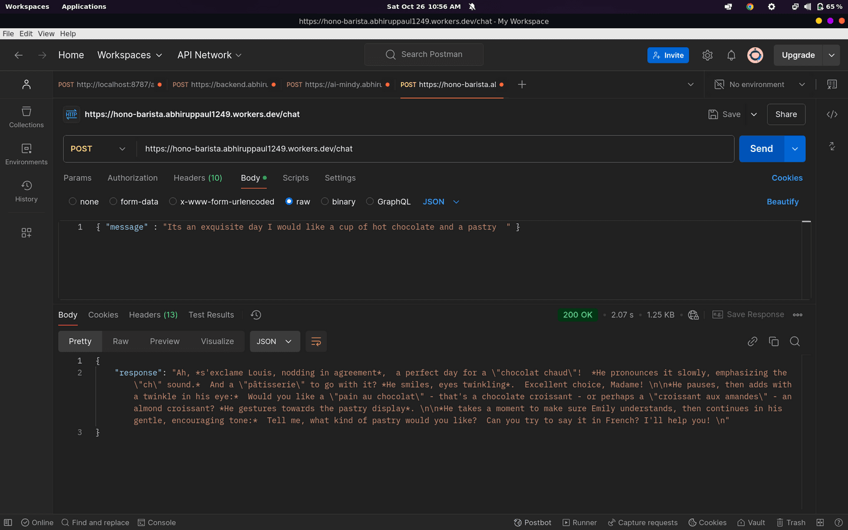Click the Save Response button
Viewport: 848px width, 530px height.
748,315
